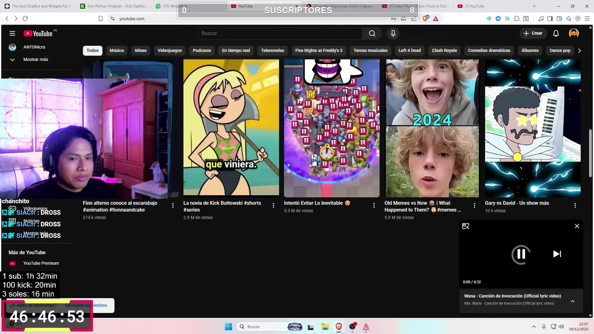
Task: Open the browser main menu
Action: [x=587, y=19]
